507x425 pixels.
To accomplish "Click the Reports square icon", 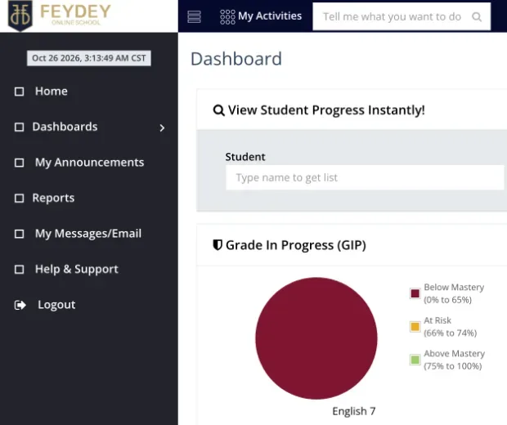I will (19, 198).
